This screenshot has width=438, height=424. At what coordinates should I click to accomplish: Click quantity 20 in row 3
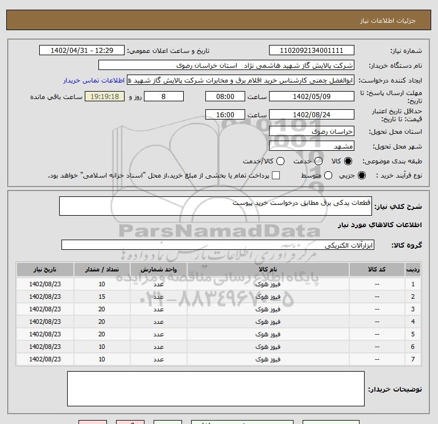[102, 310]
